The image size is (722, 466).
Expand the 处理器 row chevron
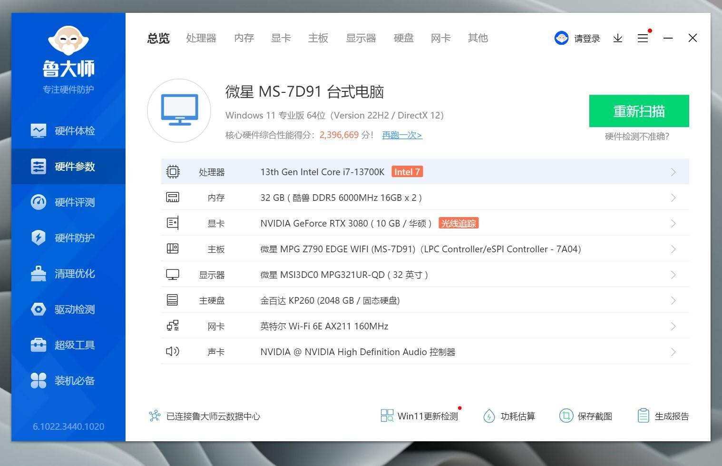coord(673,172)
